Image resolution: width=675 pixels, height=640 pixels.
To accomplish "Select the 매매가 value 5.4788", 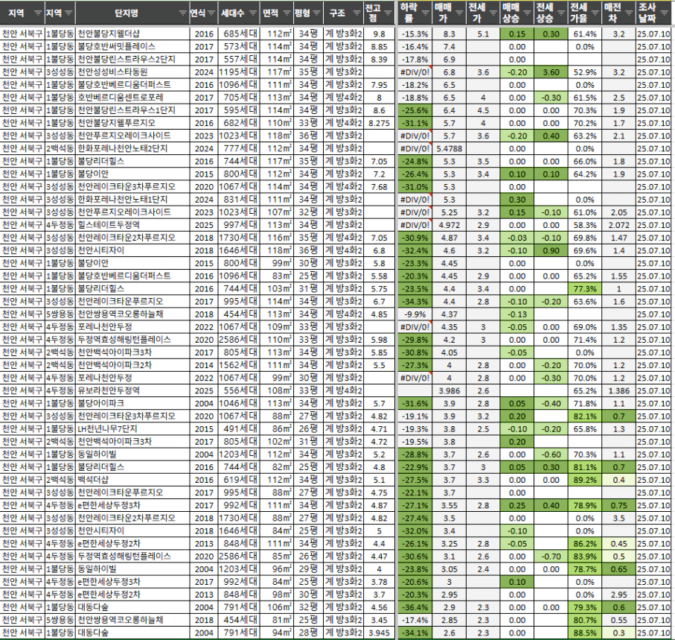I will [x=449, y=149].
